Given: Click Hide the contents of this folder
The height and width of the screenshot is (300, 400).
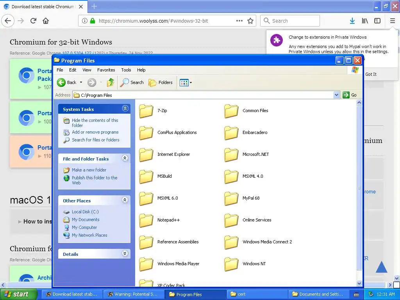Looking at the screenshot, I should 95,123.
